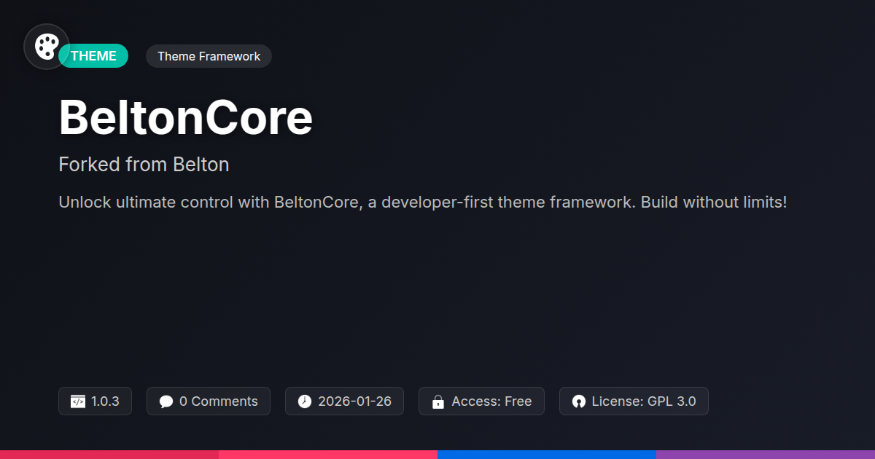Viewport: 875px width, 459px height.
Task: Click the paint palette theme icon
Action: tap(47, 47)
